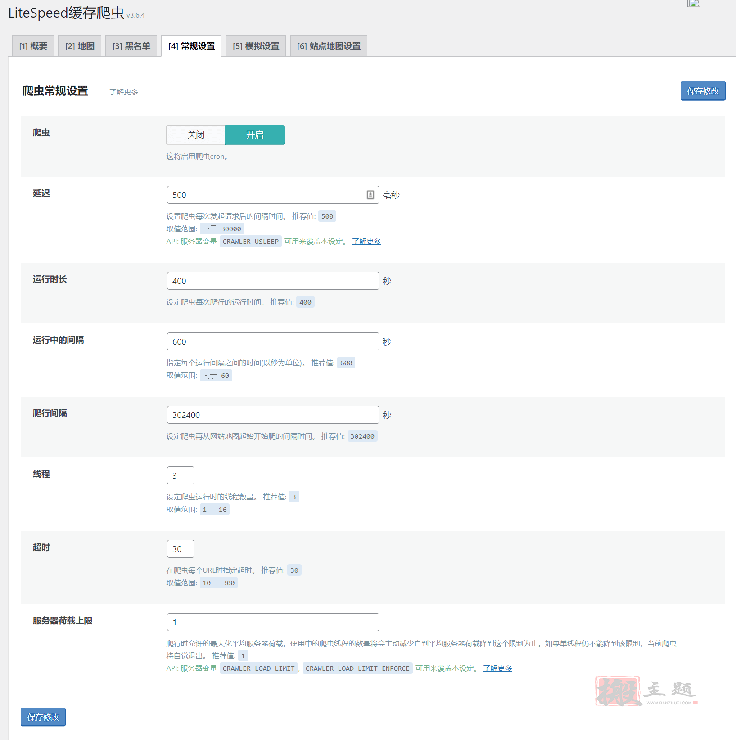Click the bottom 保存修改 button
Screen dimensions: 736x740
pos(43,717)
